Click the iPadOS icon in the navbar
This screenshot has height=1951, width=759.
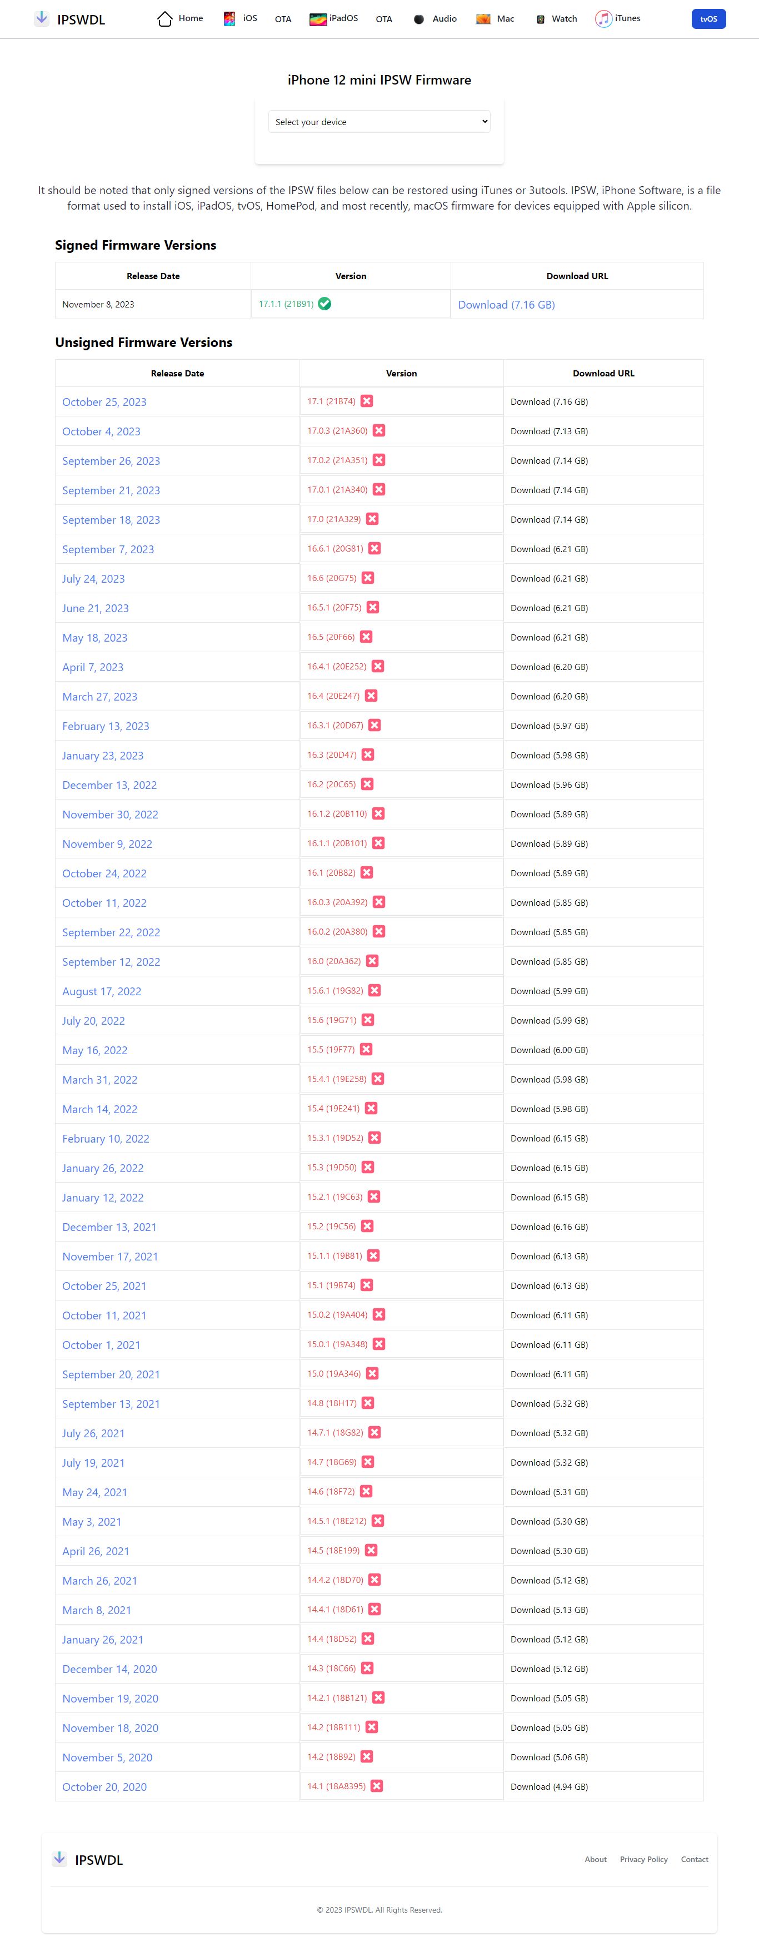(x=318, y=19)
